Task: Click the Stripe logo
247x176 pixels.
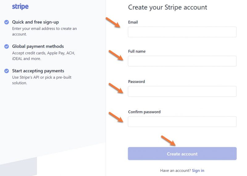Action: point(20,7)
